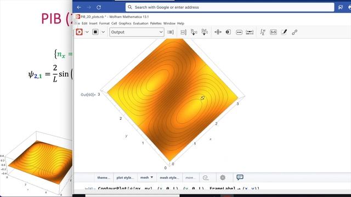Expand the evaluate options arrow

pyautogui.click(x=87, y=32)
